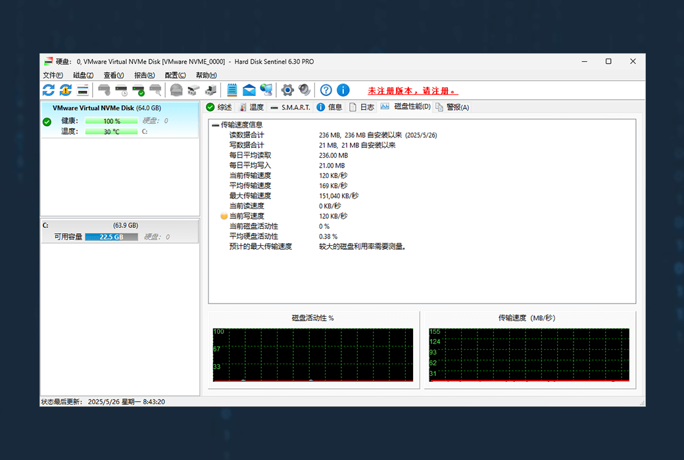The height and width of the screenshot is (460, 684).
Task: Click the two-drives transfer toolbar icon
Action: (193, 90)
